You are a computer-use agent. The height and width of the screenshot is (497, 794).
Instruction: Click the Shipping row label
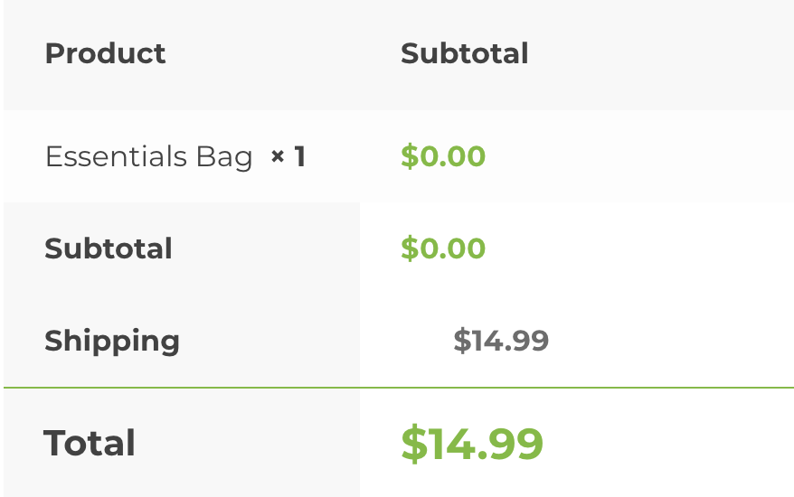coord(112,341)
